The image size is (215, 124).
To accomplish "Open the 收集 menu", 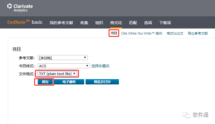I will (x=84, y=23).
